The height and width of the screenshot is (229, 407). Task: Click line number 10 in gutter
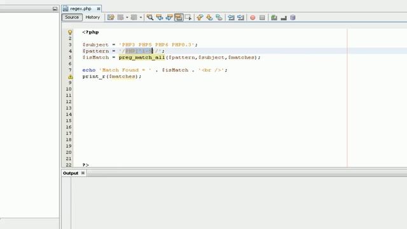point(69,89)
